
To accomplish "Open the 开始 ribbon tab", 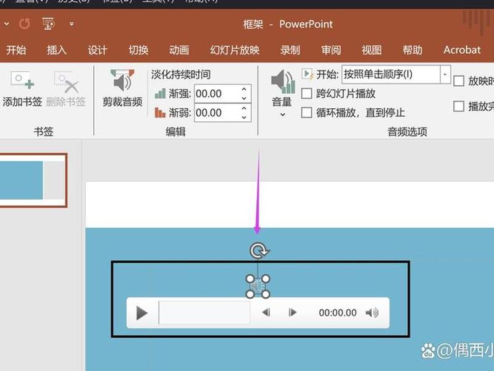I will pos(16,50).
